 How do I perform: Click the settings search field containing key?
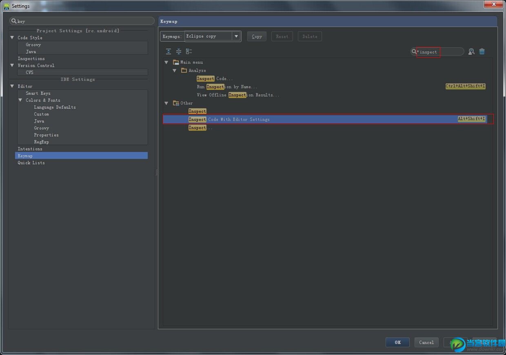click(x=82, y=21)
